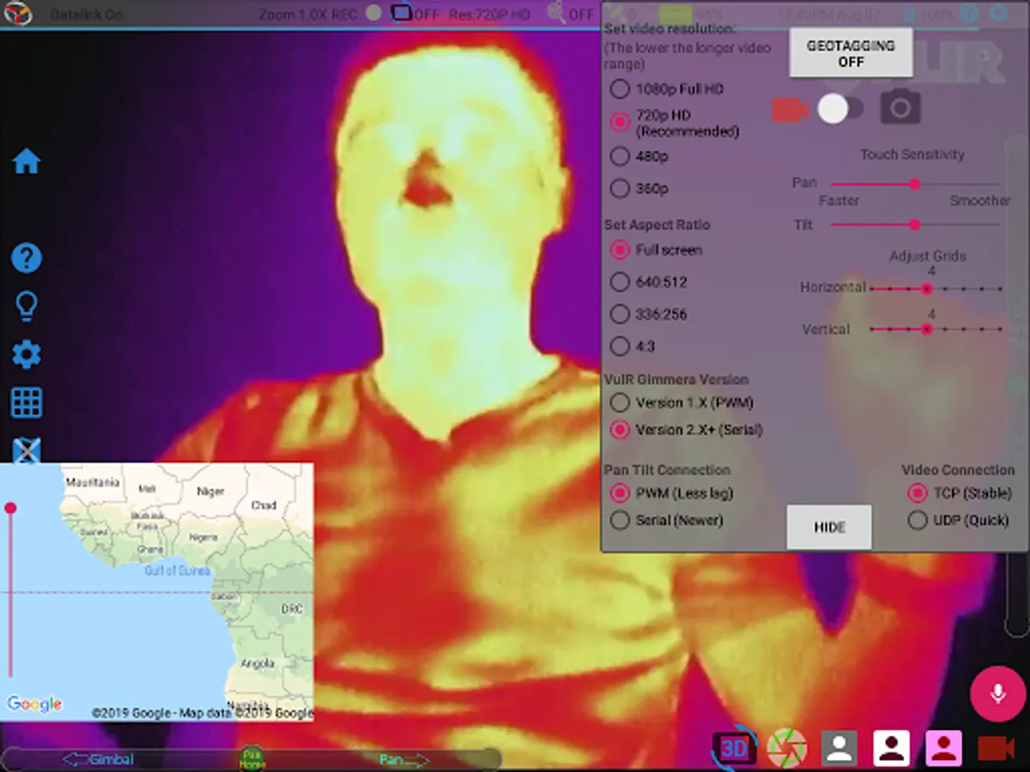Click Pan touch sensitivity slider handle
Image resolution: width=1030 pixels, height=772 pixels.
(915, 184)
